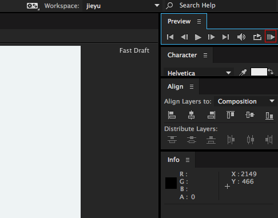
Task: Click the Play button in Preview
Action: [x=198, y=37]
